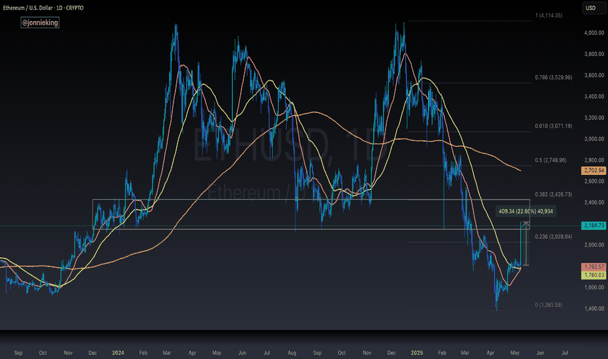This screenshot has height=359, width=608.
Task: Click the Jul label at time axis end
Action: pos(565,352)
